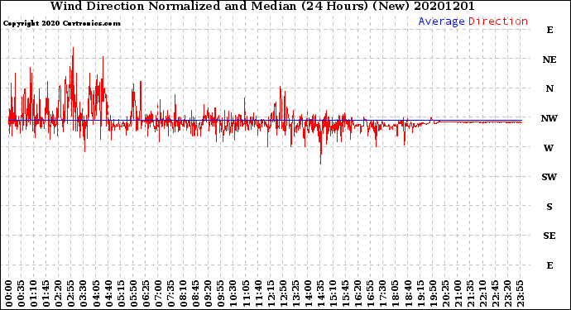Image resolution: width=571 pixels, height=310 pixels.
Task: Click the '01:10' time label
Action: [33, 293]
